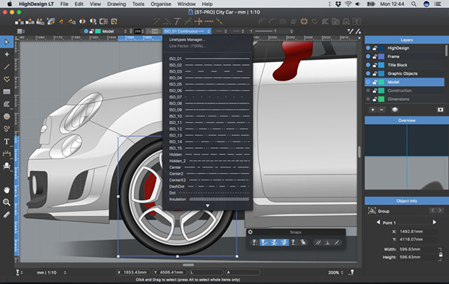Select the Circle tool in left toolbar
Screen dimensions: 449x284
point(7,117)
